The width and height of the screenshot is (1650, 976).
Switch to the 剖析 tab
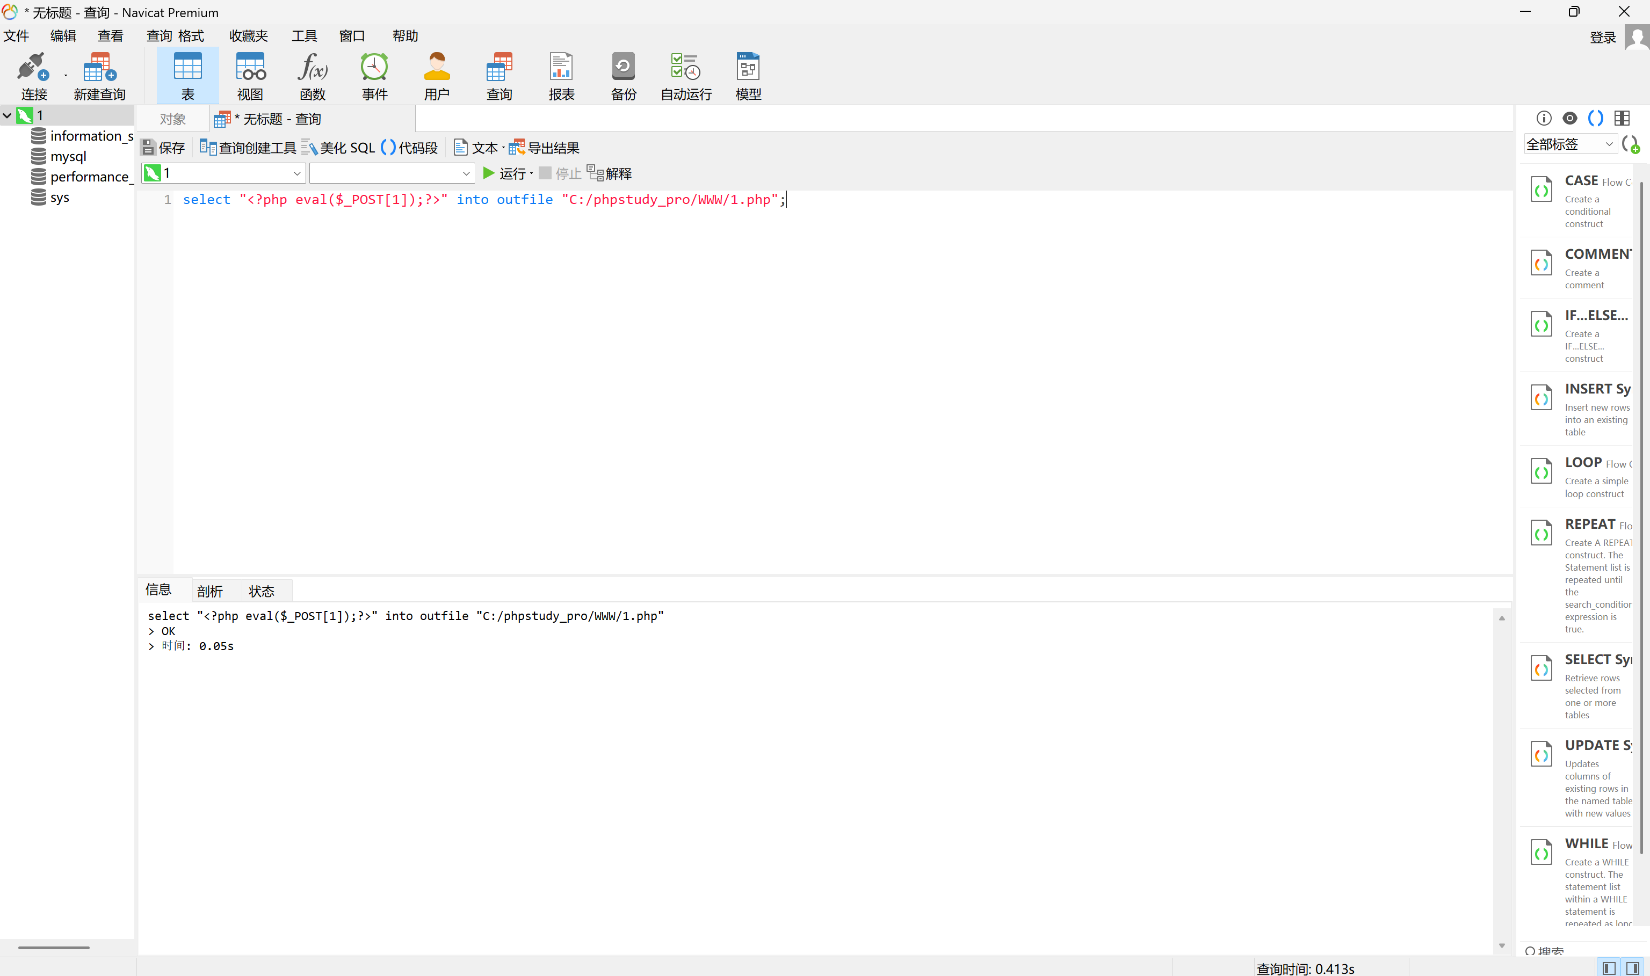(210, 591)
